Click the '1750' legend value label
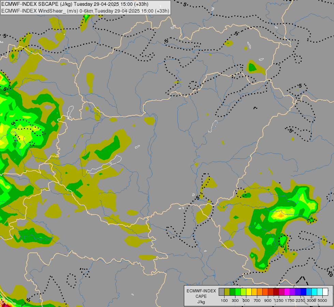 click(290, 301)
